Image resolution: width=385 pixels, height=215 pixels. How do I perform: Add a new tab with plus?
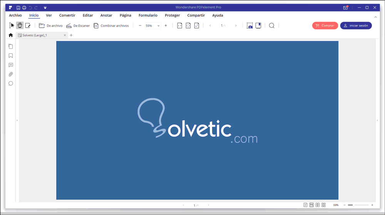(71, 35)
